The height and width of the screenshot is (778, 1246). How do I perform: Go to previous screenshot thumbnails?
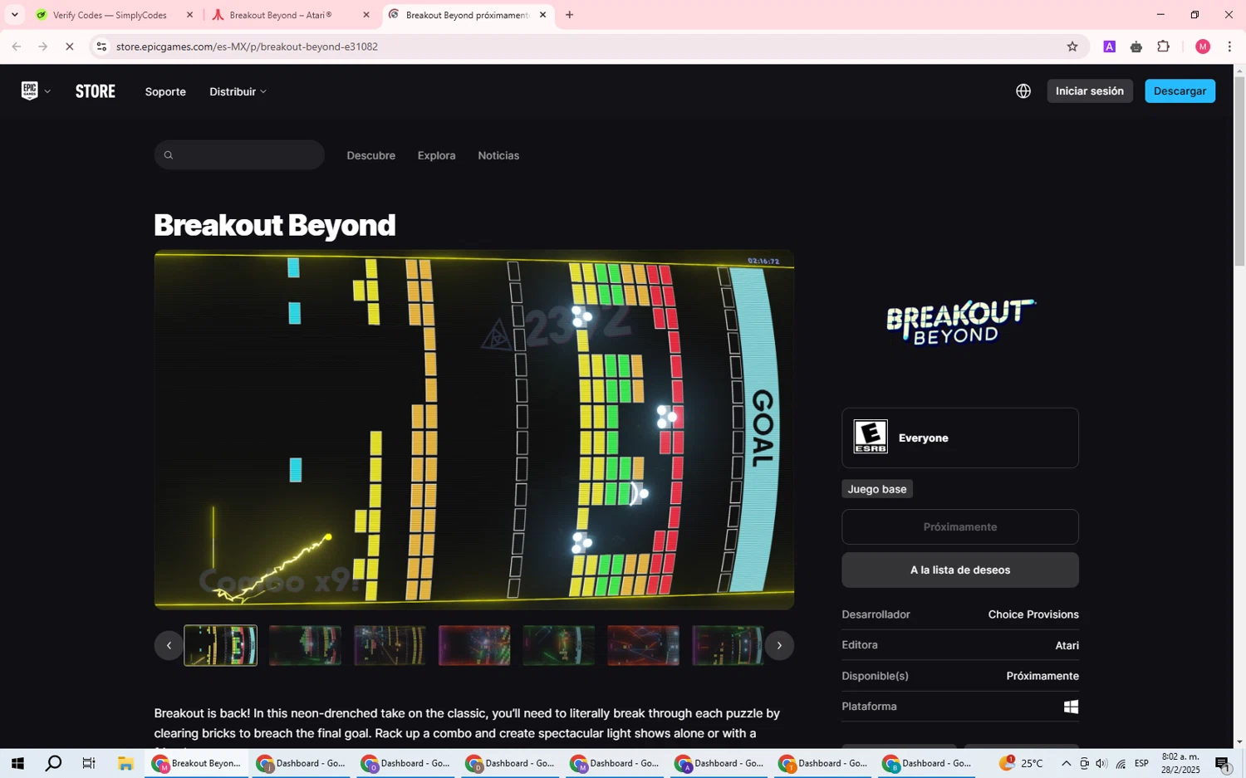[169, 645]
